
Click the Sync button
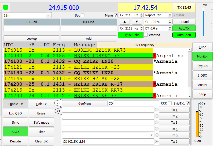tap(15, 122)
